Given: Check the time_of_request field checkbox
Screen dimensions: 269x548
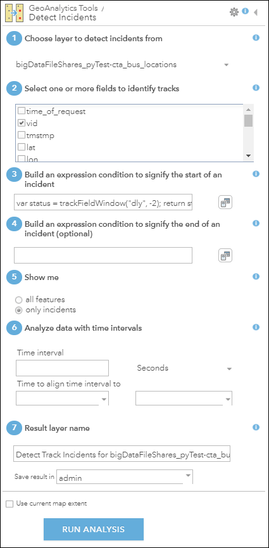Looking at the screenshot, I should (22, 112).
